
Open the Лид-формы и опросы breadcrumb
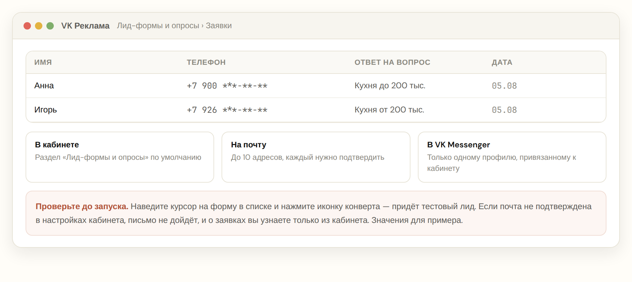158,26
